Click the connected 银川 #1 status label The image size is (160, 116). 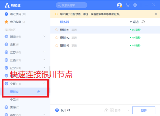65,110
